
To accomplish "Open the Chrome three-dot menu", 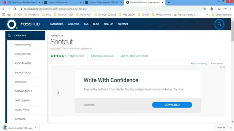I will click(230, 9).
